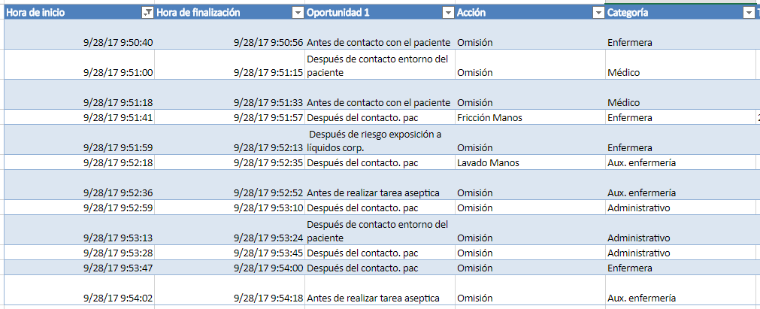Select the end time cell 9/28/17 9:54:18
Screen dimensions: 760x309
[x=268, y=298]
